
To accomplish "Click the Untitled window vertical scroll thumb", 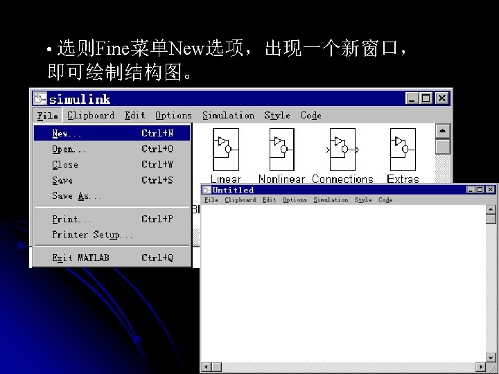I will (491, 219).
